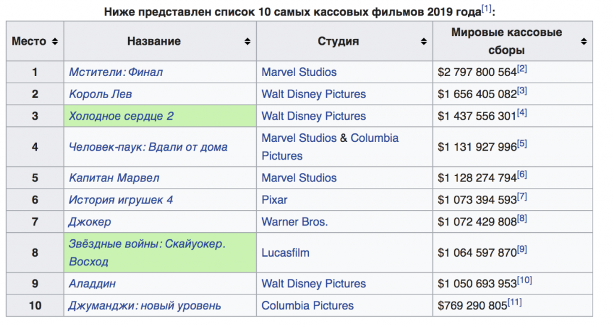Open Джуманджи: новый уровень link
The width and height of the screenshot is (613, 325).
[145, 306]
